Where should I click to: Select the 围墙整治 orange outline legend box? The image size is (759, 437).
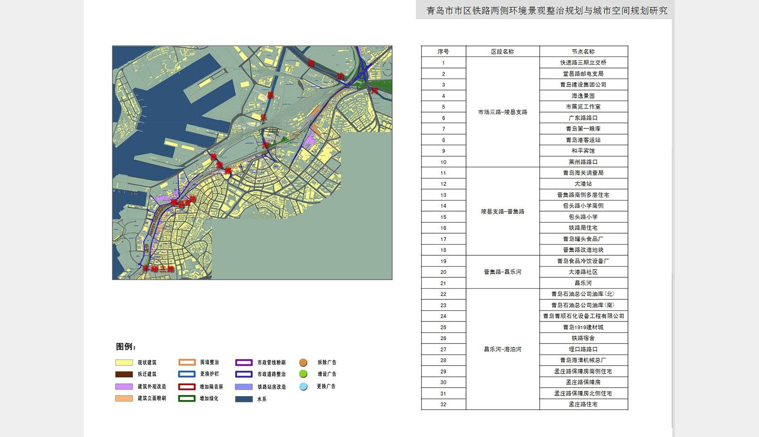187,362
